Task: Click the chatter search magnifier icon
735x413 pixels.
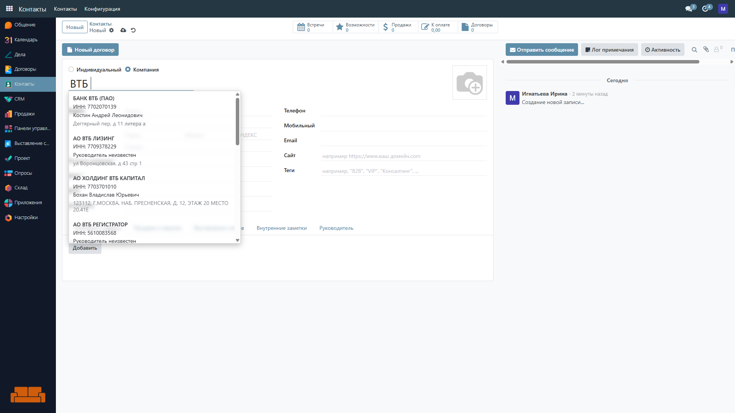Action: point(694,50)
